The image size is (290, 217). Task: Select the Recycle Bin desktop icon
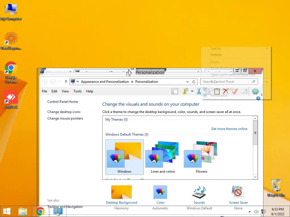point(276,188)
